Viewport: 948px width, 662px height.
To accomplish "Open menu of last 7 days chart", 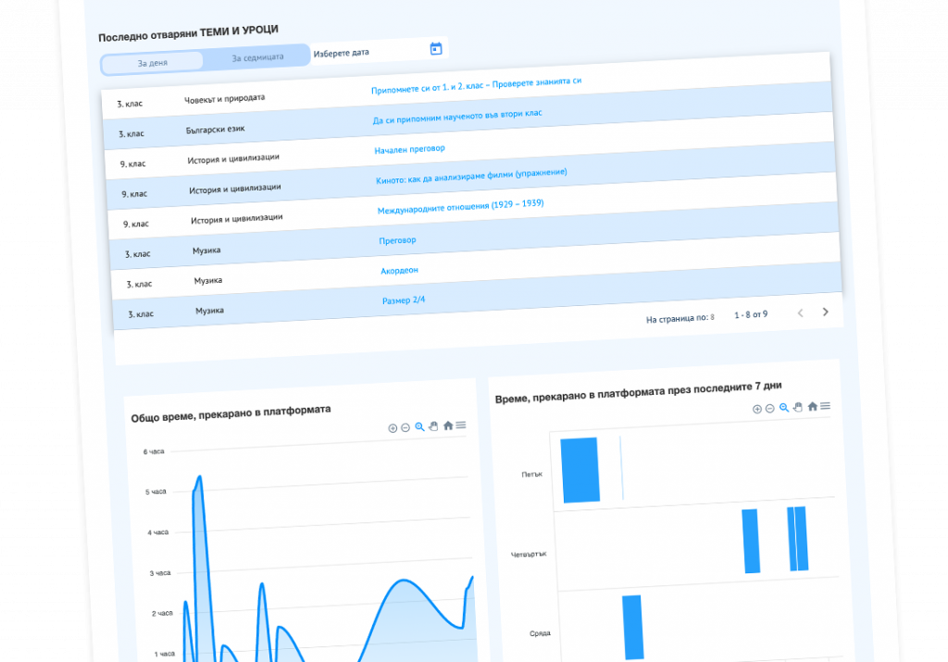I will coord(825,406).
